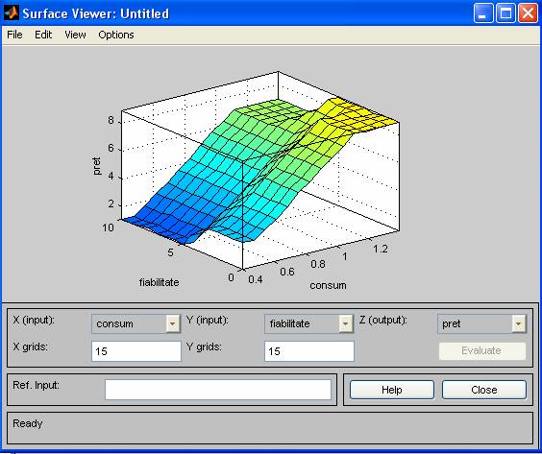The image size is (542, 454).
Task: Expand the Z output pret dropdown arrow
Action: pyautogui.click(x=519, y=323)
